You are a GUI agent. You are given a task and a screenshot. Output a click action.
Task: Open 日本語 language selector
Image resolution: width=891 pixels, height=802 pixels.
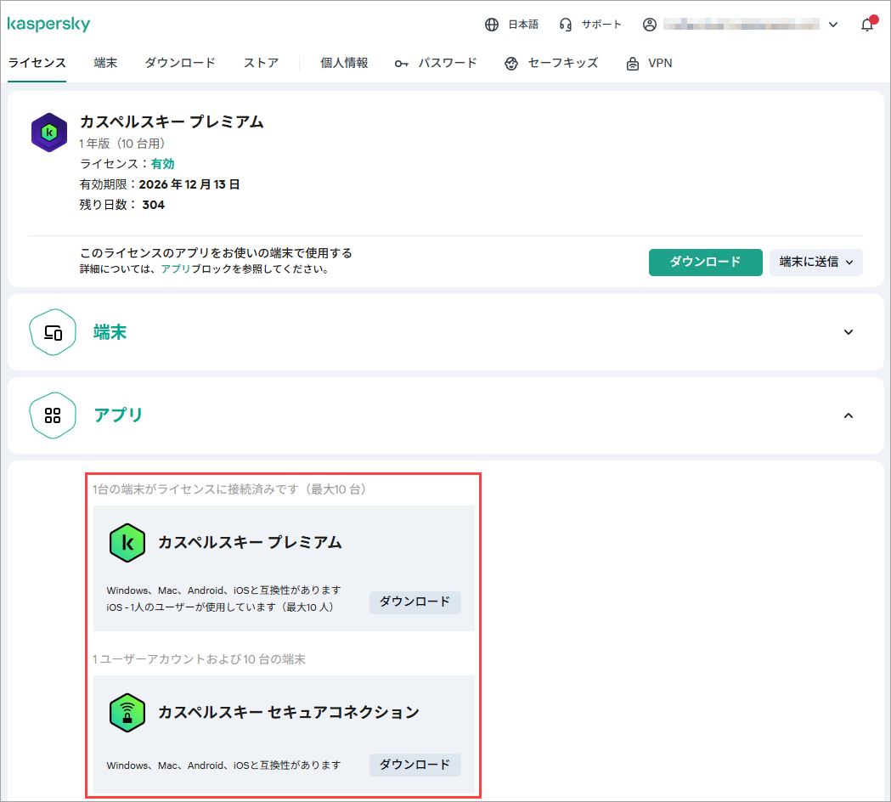pos(523,25)
